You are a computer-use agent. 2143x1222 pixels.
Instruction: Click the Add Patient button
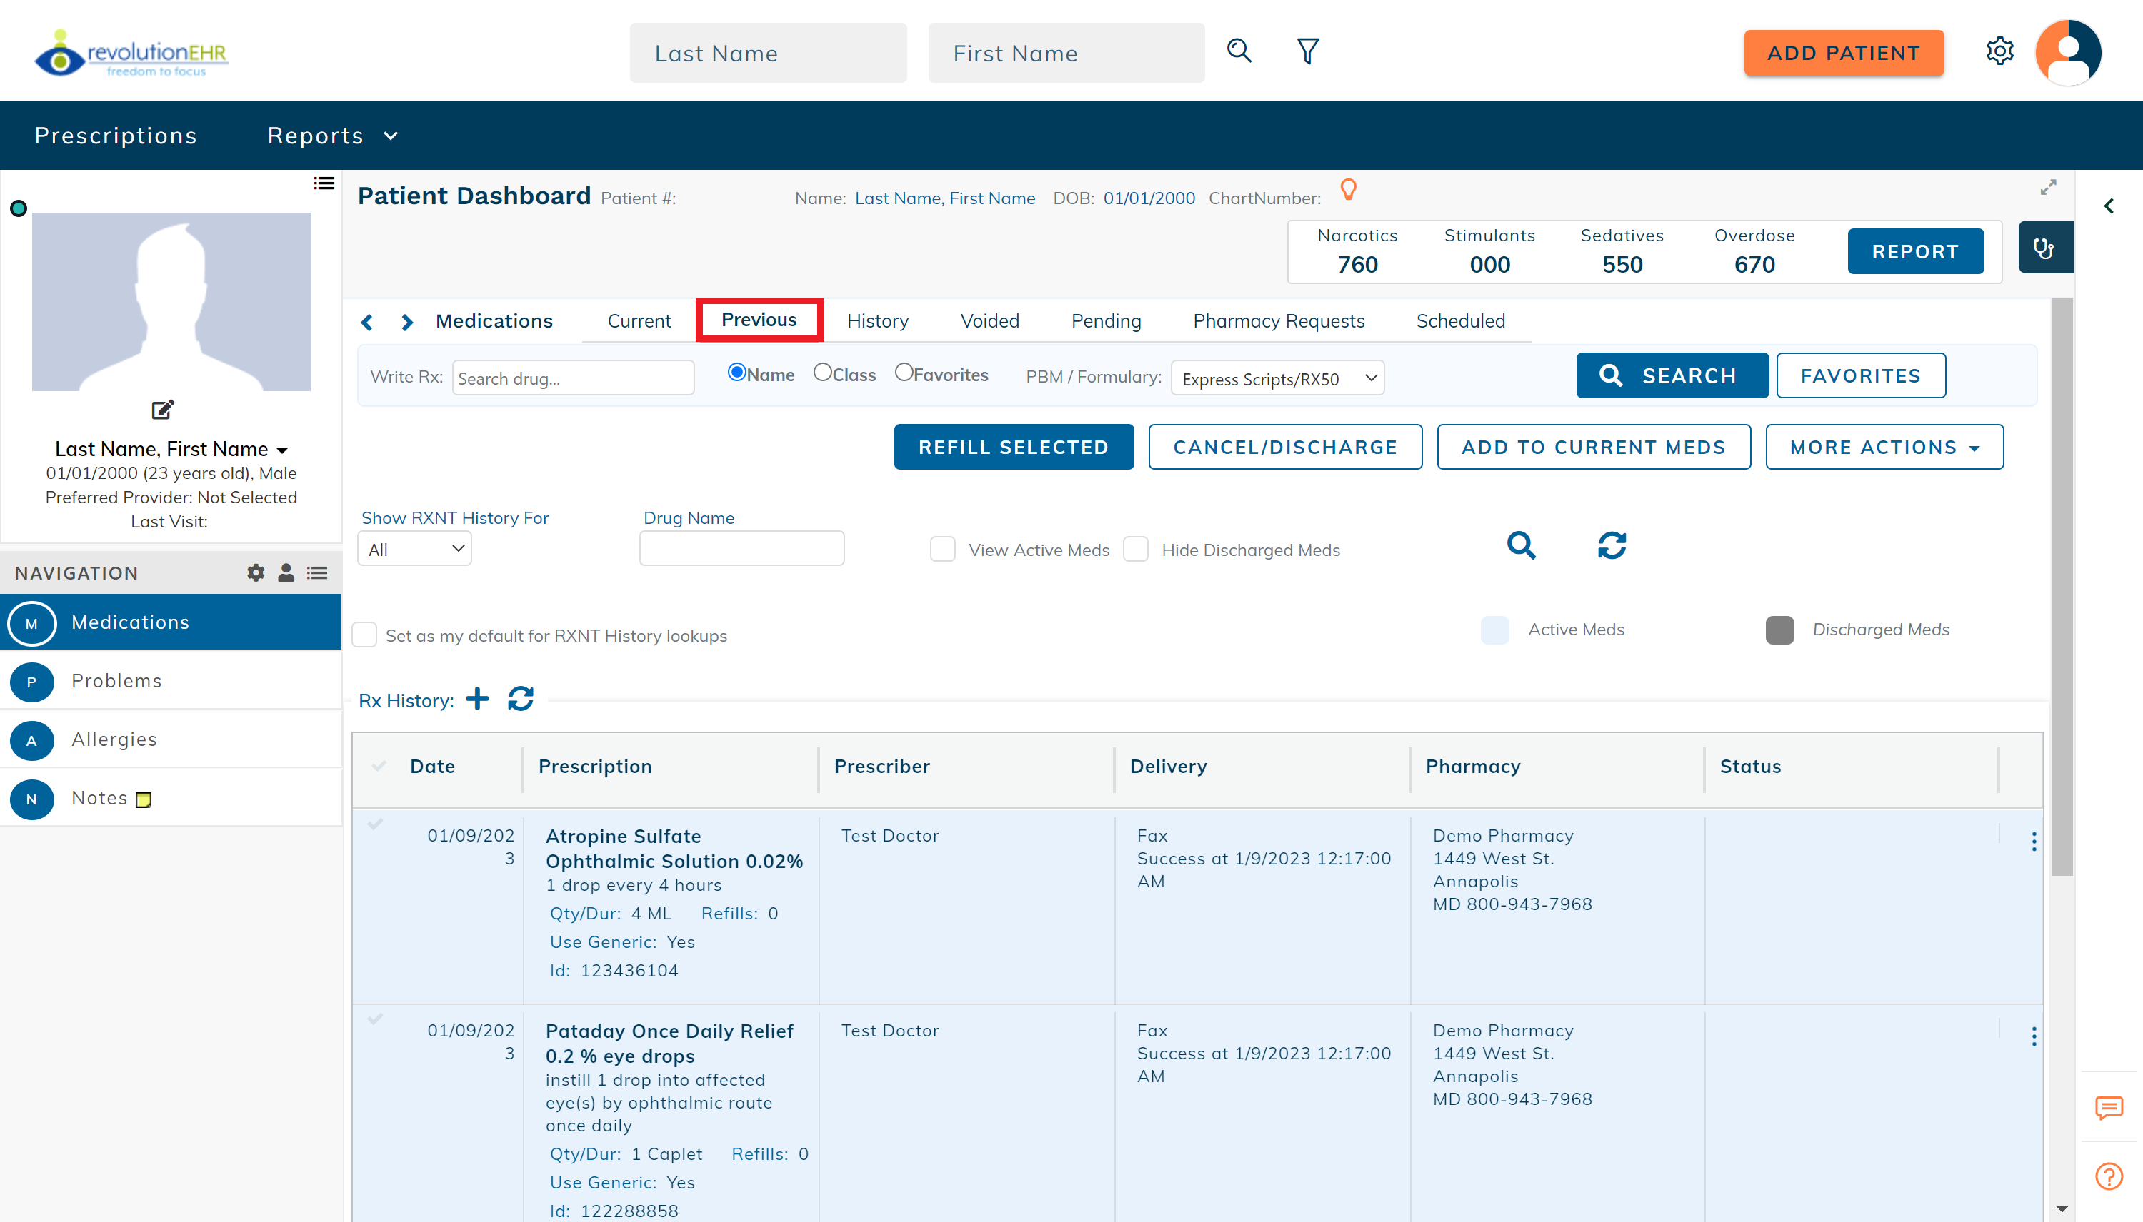pyautogui.click(x=1843, y=52)
